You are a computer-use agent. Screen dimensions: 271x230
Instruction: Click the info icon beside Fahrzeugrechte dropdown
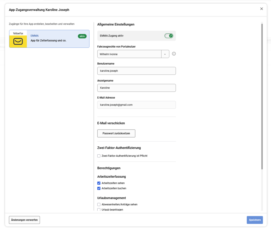174,54
